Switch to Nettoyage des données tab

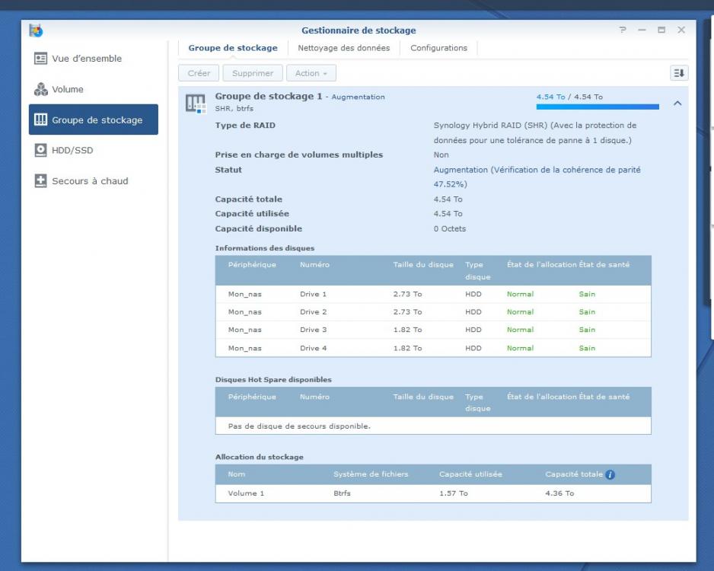click(343, 48)
